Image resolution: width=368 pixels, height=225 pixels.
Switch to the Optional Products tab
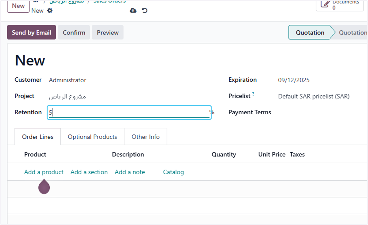[x=92, y=137]
